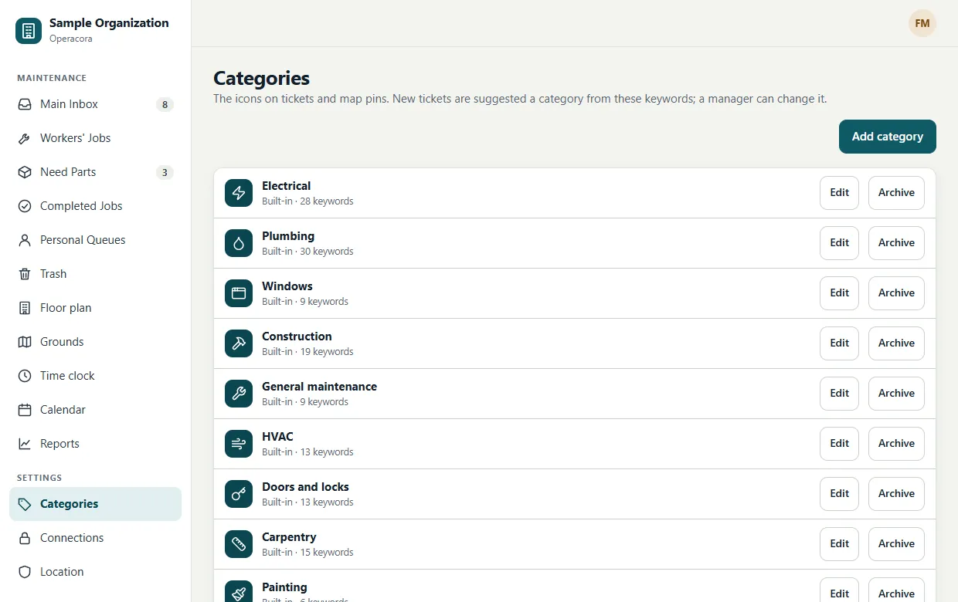
Task: Edit the Carpentry category
Action: pos(839,544)
